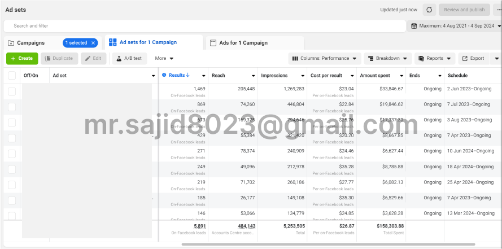Click the A/B test flask button
The image size is (502, 249).
(x=130, y=58)
